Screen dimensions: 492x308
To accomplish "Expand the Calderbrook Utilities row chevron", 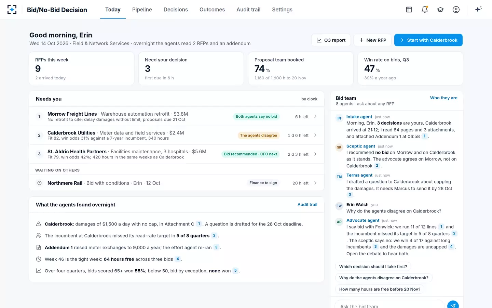I will (x=315, y=135).
